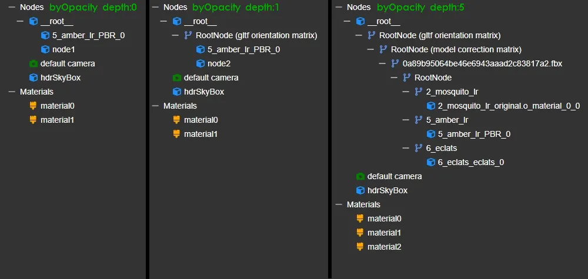
Task: Collapse the __root__ node in depth:1 panel
Action: (166, 22)
